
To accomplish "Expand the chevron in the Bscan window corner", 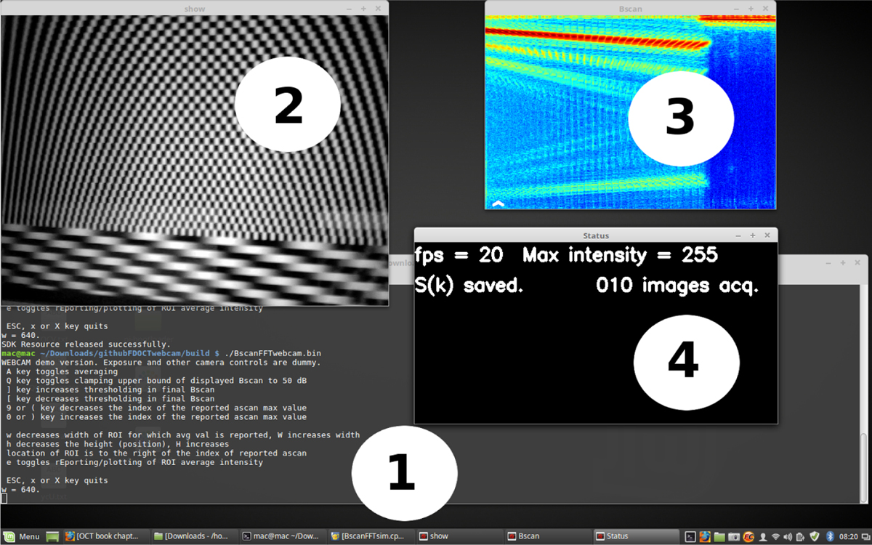I will 498,203.
